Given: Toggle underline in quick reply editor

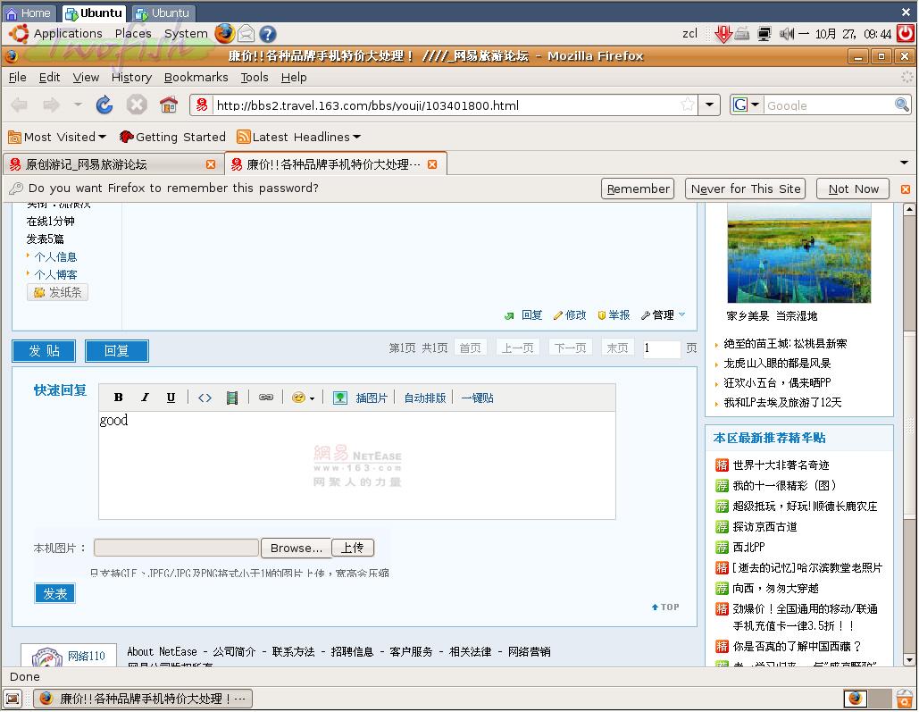Looking at the screenshot, I should coord(171,398).
